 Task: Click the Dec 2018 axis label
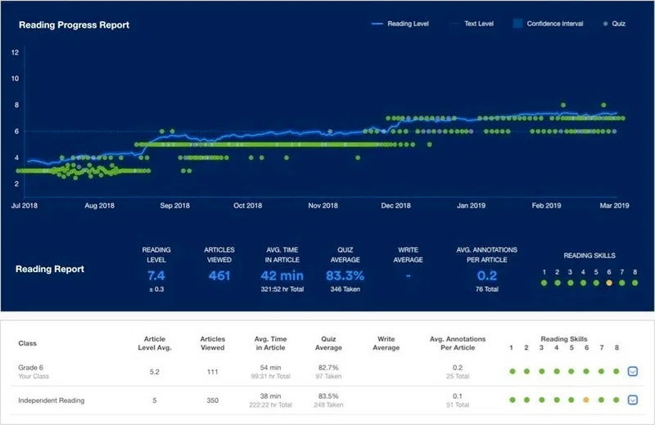pyautogui.click(x=395, y=206)
